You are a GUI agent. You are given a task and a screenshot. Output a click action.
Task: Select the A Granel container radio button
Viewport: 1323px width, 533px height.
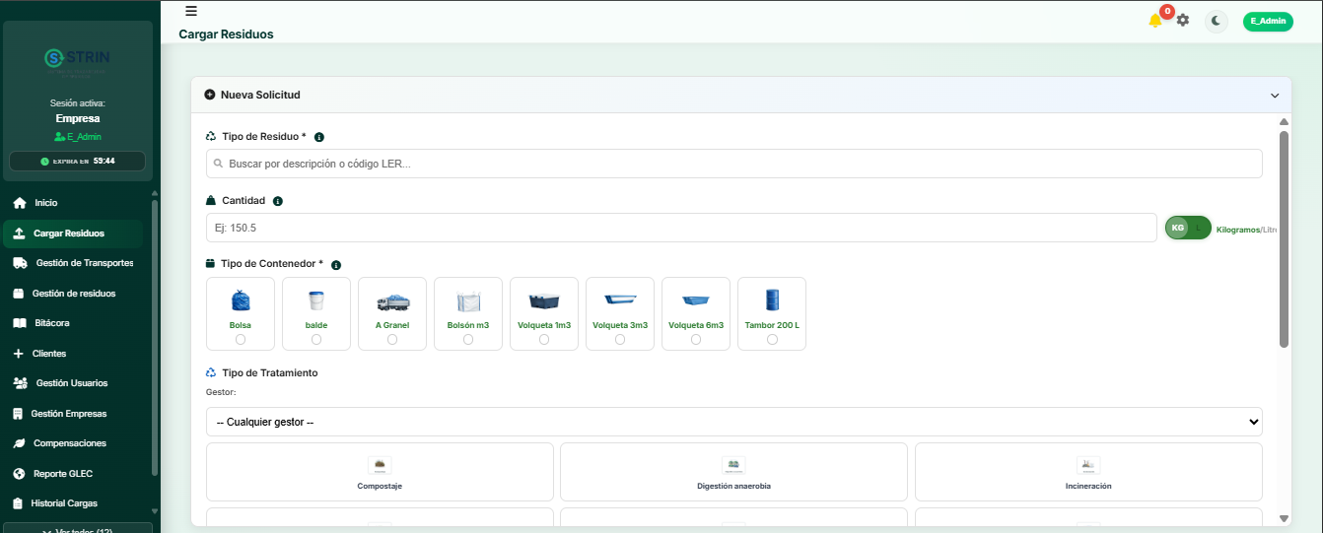tap(392, 339)
